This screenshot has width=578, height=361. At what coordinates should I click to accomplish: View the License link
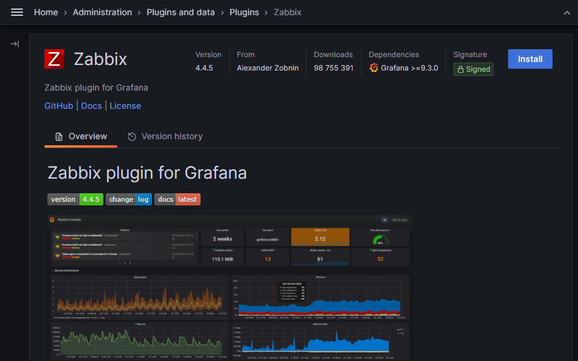(x=125, y=106)
